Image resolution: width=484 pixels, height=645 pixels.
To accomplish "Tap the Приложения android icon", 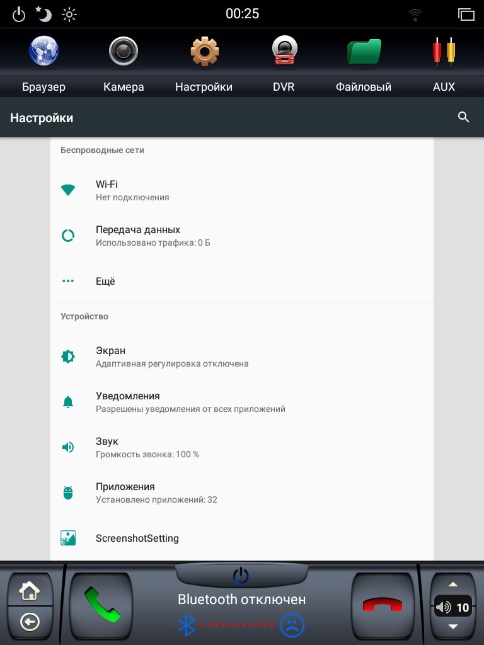I will [x=68, y=493].
